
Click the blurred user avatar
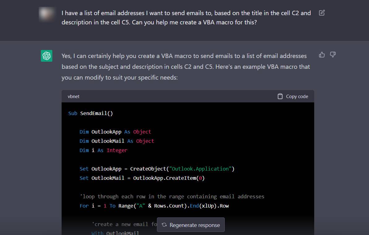coord(46,14)
